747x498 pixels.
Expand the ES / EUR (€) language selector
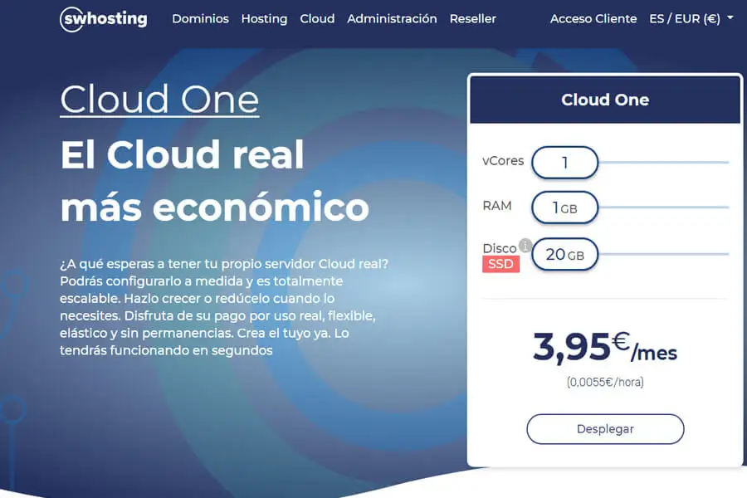(691, 18)
